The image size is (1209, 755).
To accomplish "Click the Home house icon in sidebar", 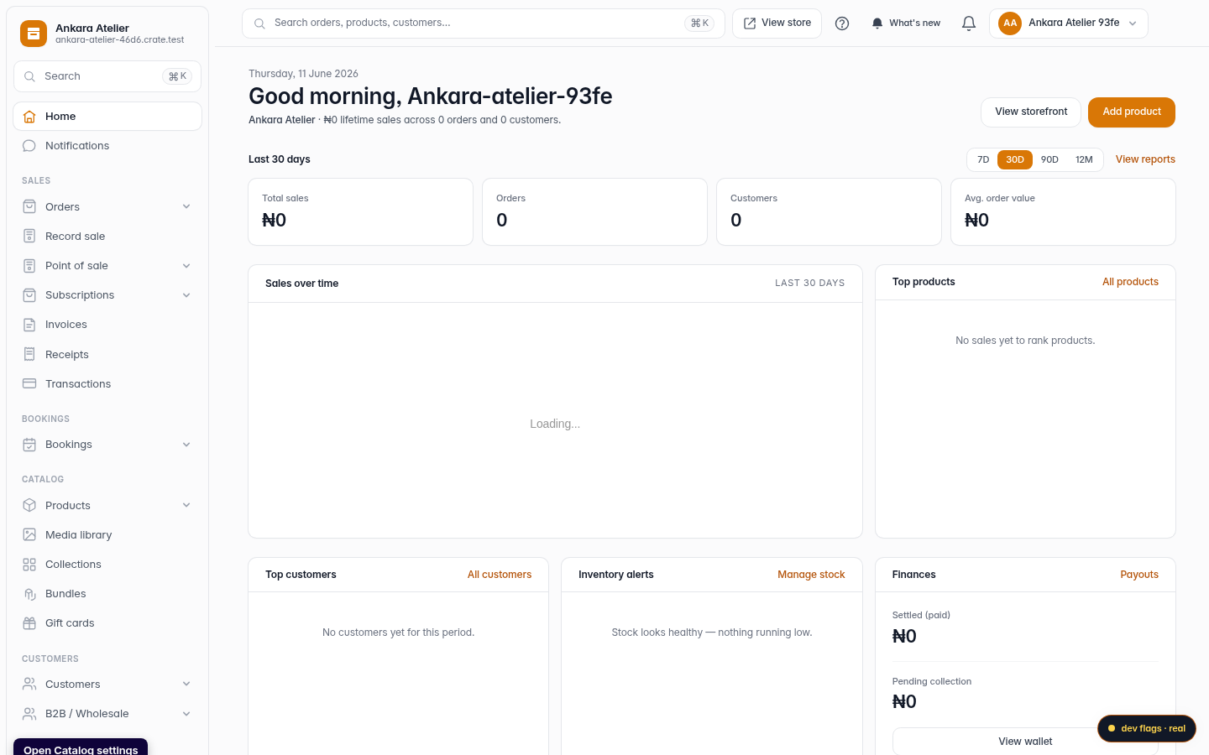I will tap(29, 117).
